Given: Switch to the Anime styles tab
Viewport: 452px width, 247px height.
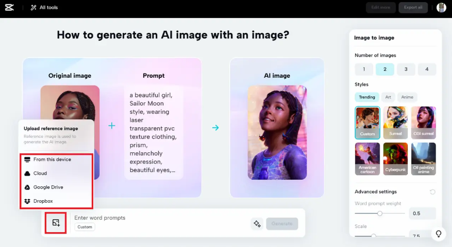Looking at the screenshot, I should point(407,97).
